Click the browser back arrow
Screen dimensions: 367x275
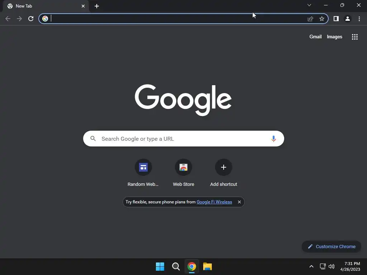click(8, 19)
